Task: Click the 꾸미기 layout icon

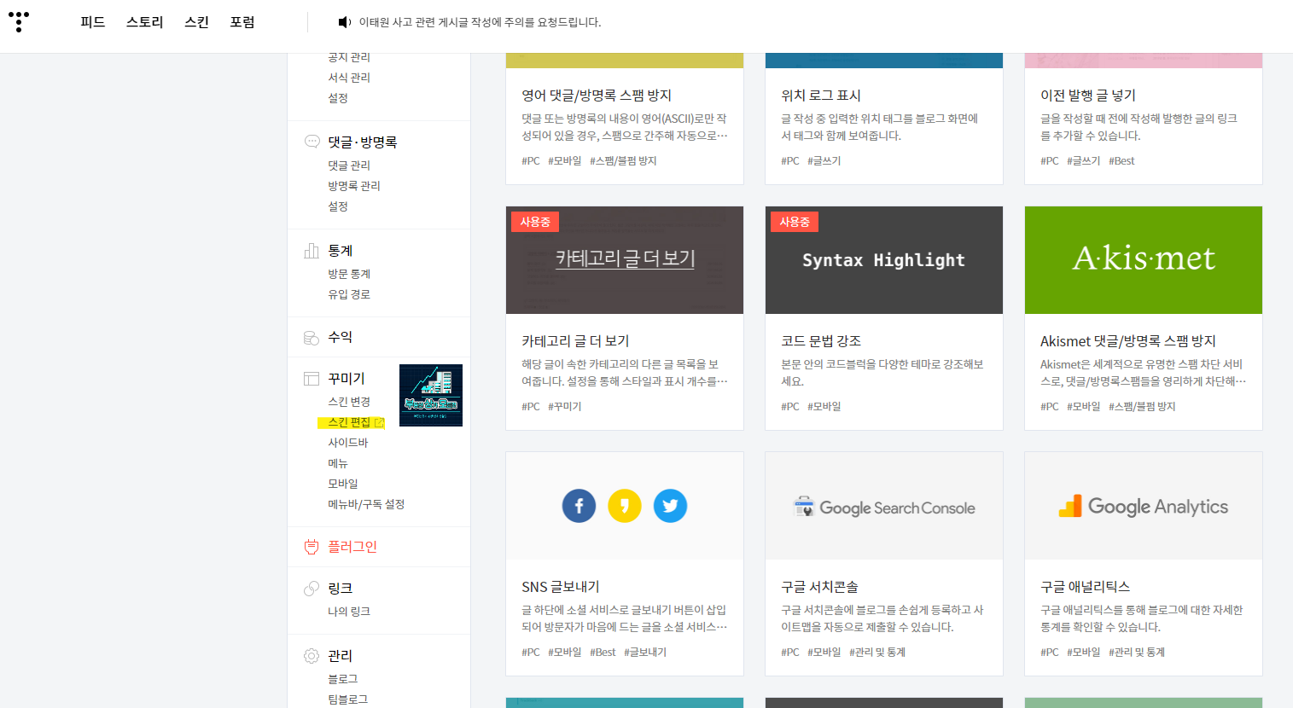Action: 312,379
